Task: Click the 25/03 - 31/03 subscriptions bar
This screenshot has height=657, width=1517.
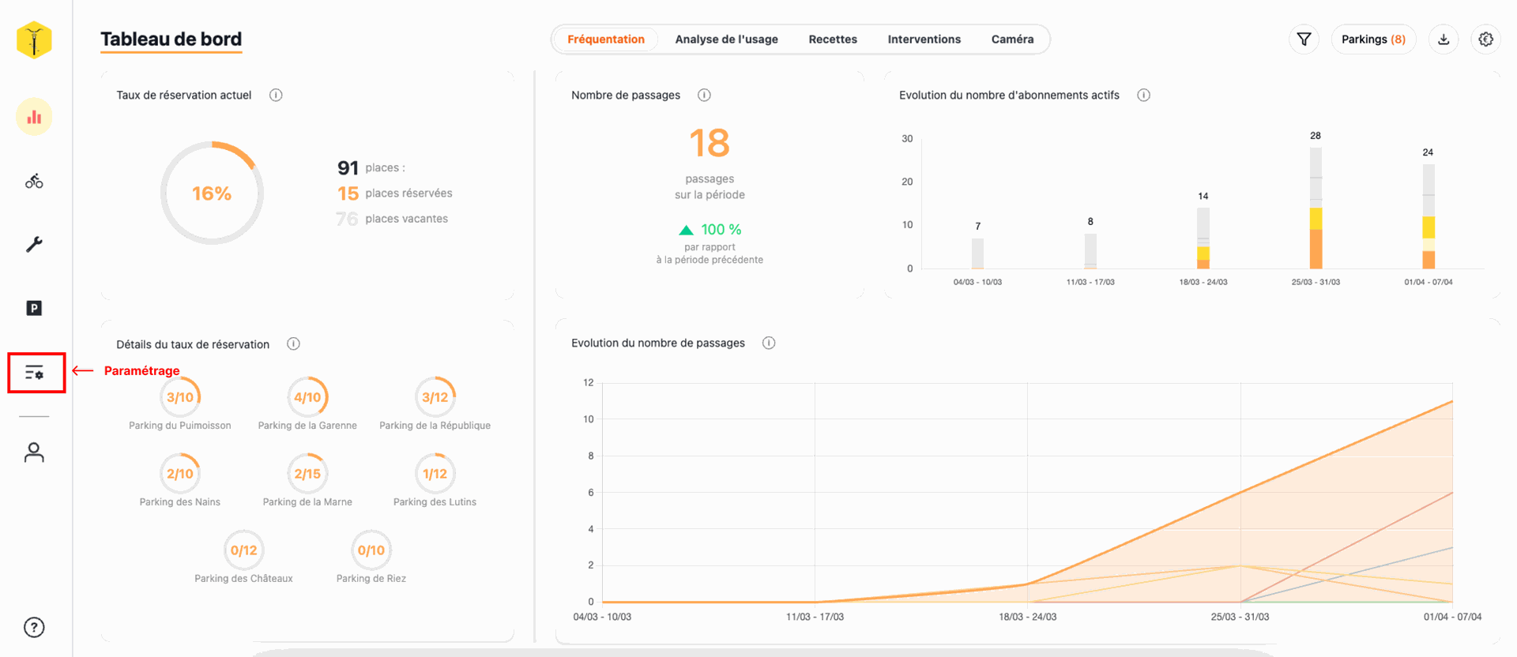Action: (1316, 208)
